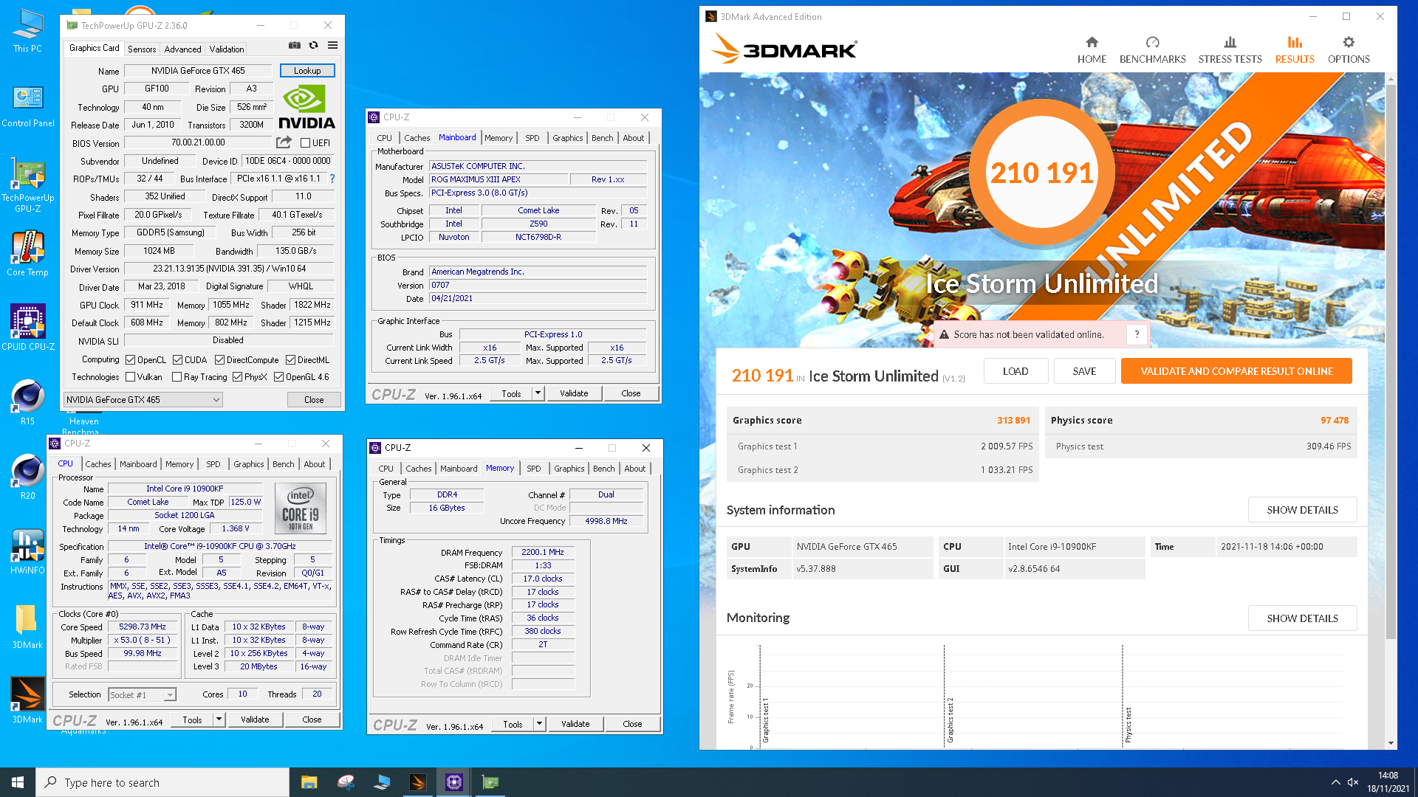The height and width of the screenshot is (797, 1418).
Task: Open Validation tab in GPU-Z
Action: [x=227, y=49]
